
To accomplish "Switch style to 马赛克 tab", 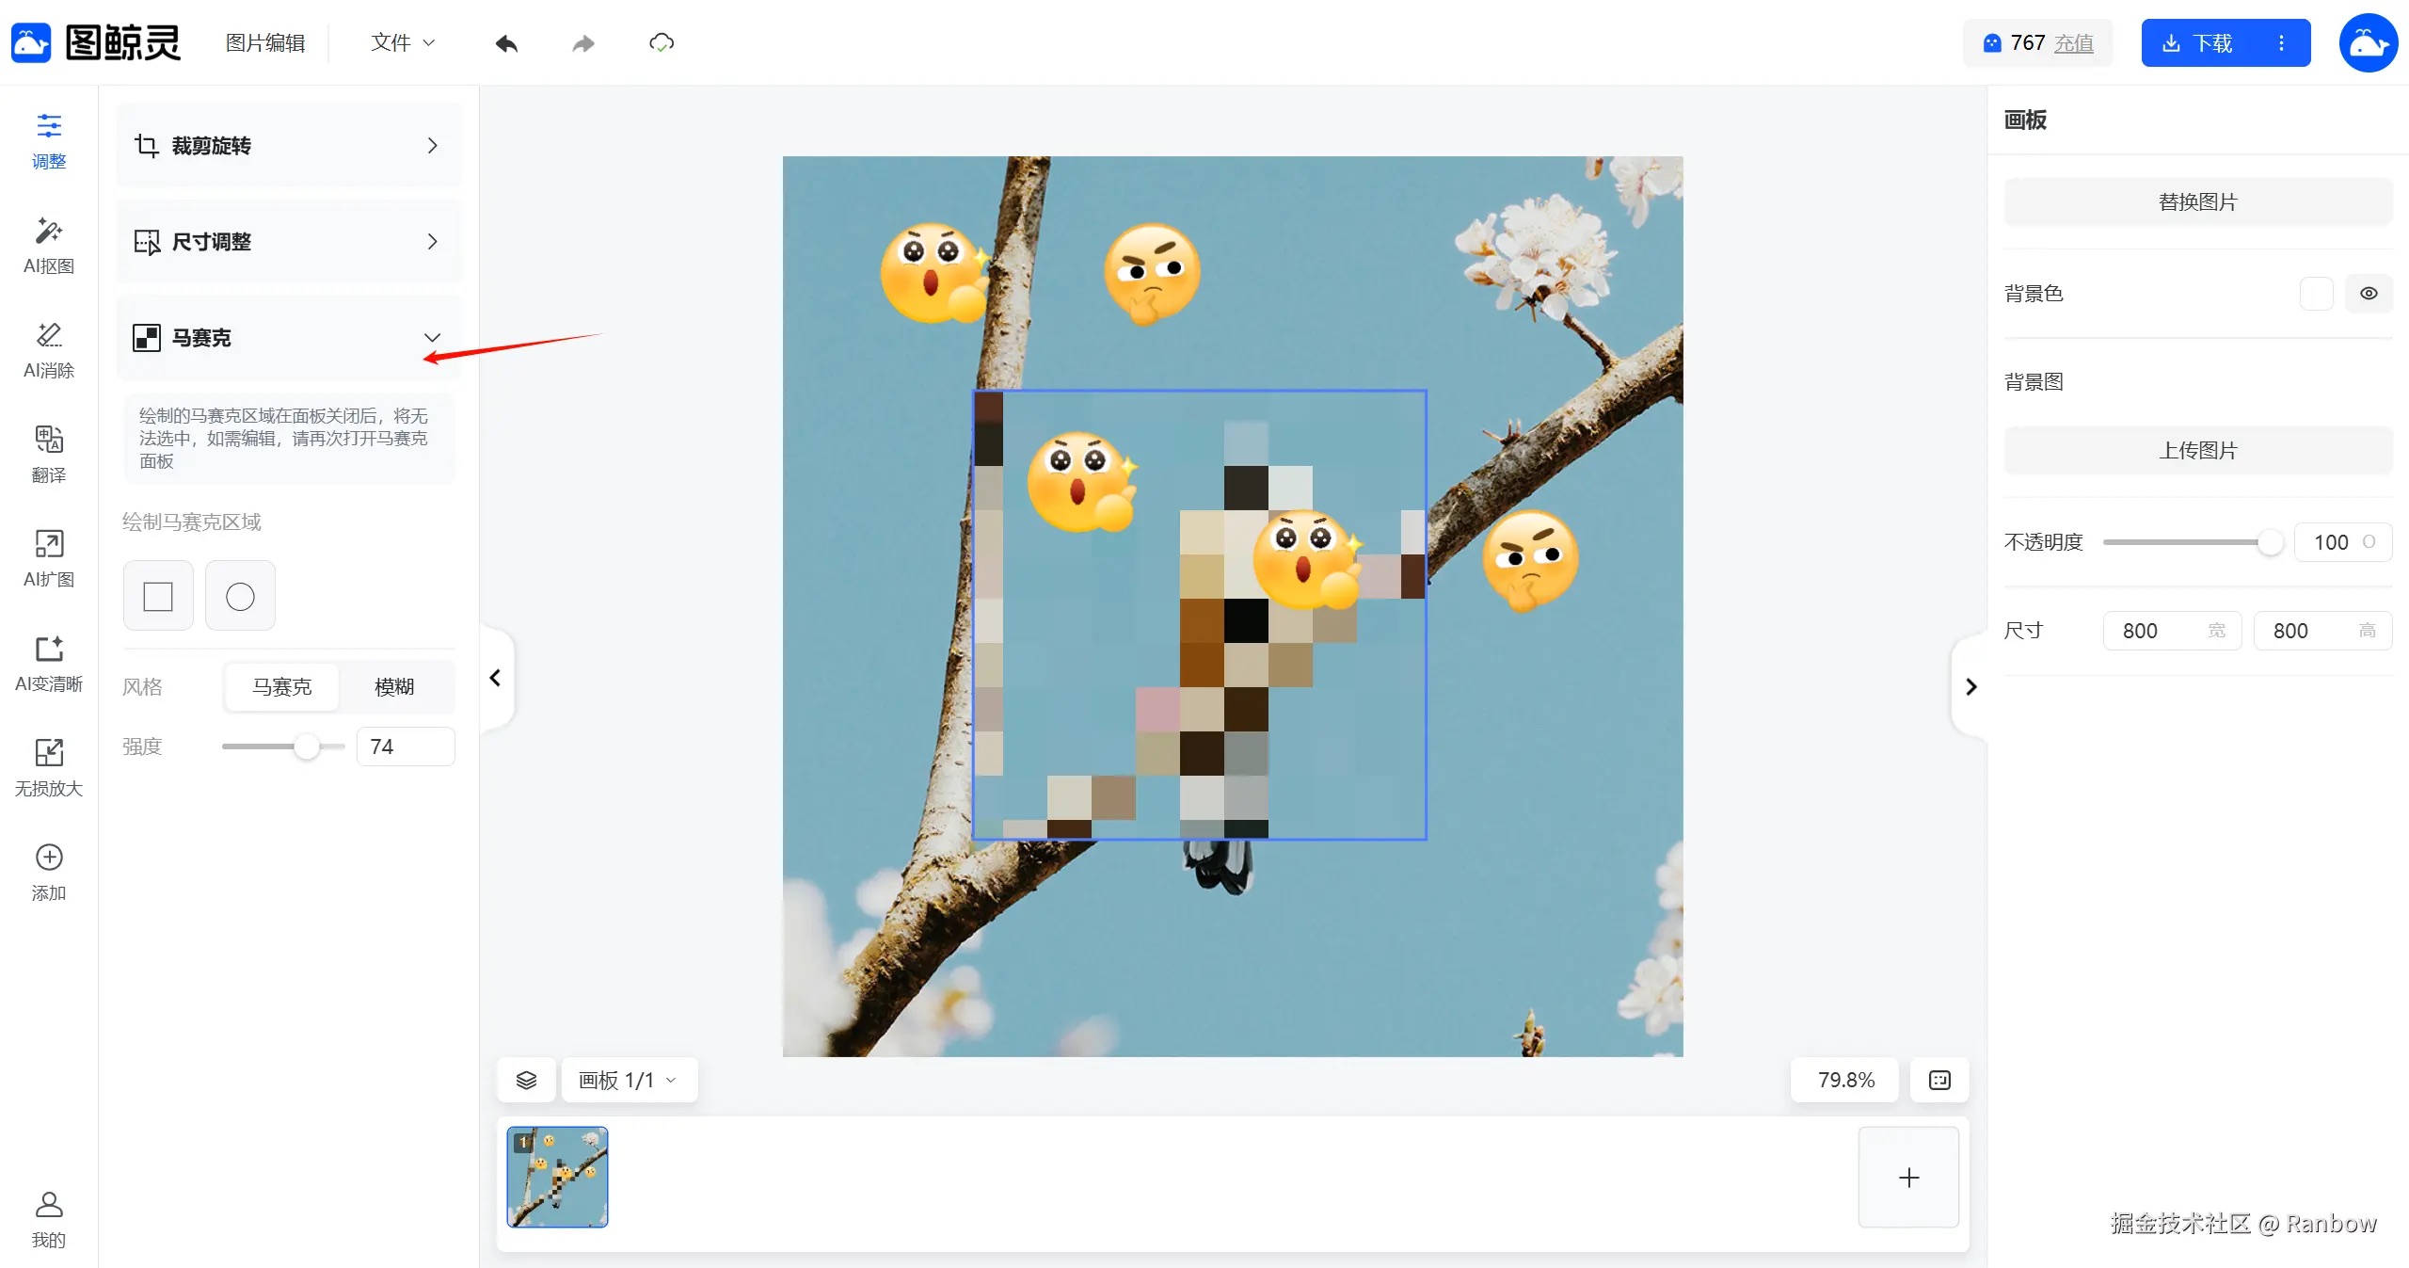I will (281, 687).
